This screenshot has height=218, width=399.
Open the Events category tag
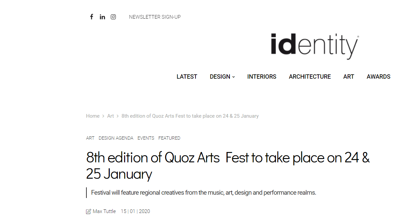(x=146, y=138)
